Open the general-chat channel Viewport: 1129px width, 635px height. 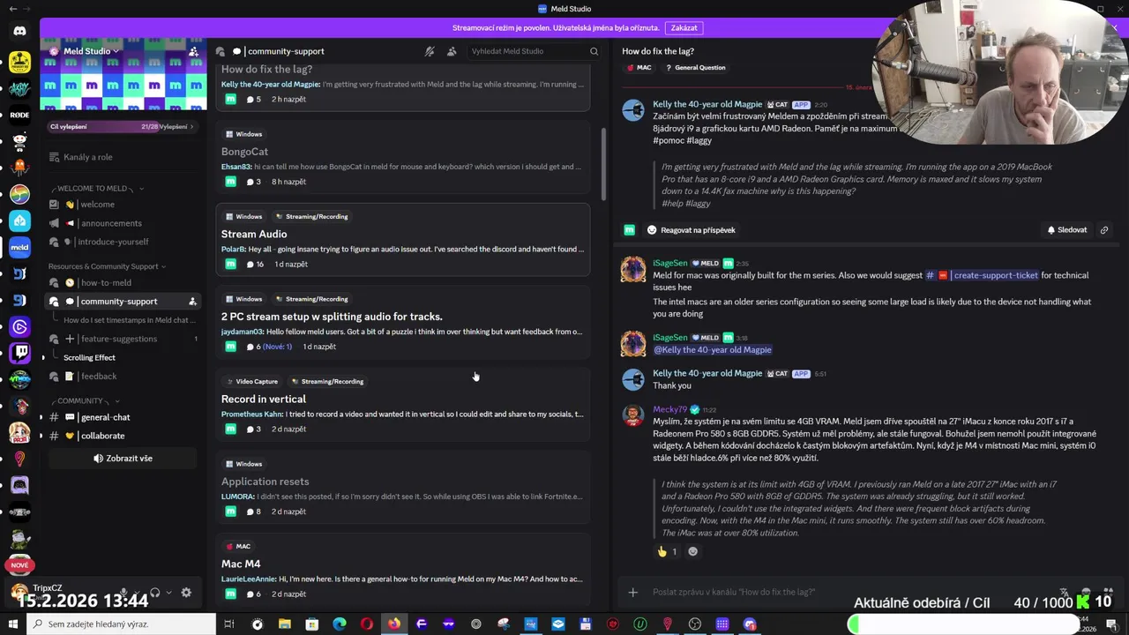pyautogui.click(x=123, y=417)
